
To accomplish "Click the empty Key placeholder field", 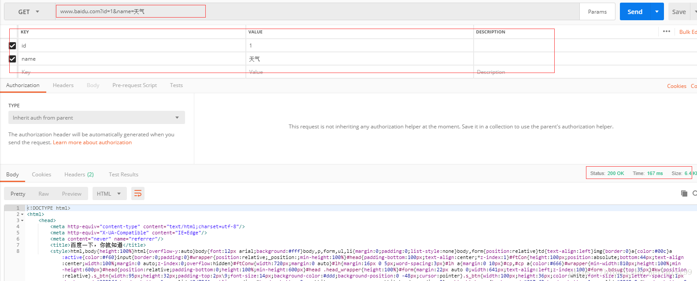I will (132, 72).
